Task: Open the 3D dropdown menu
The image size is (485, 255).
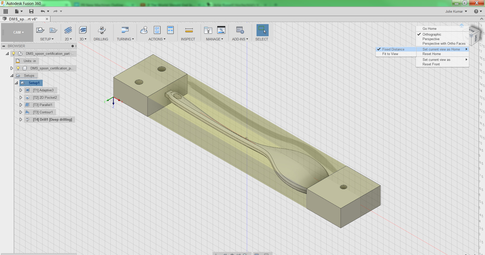Action: point(83,39)
